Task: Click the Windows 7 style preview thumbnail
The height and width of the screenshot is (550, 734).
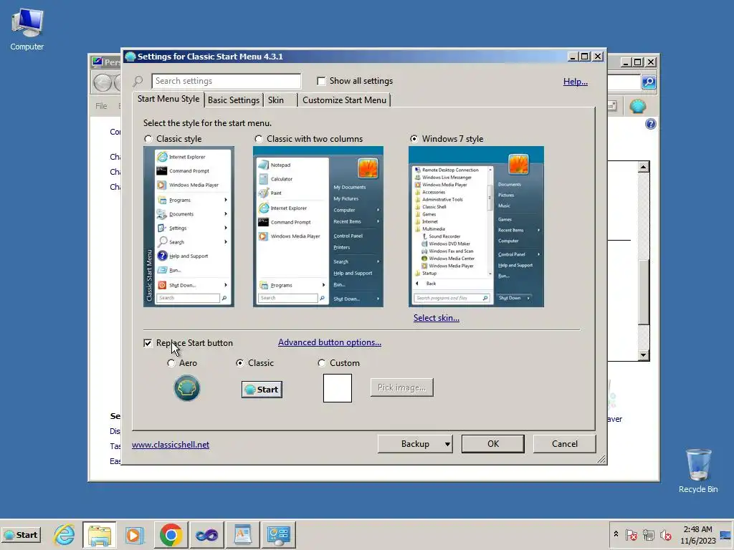Action: pyautogui.click(x=476, y=227)
